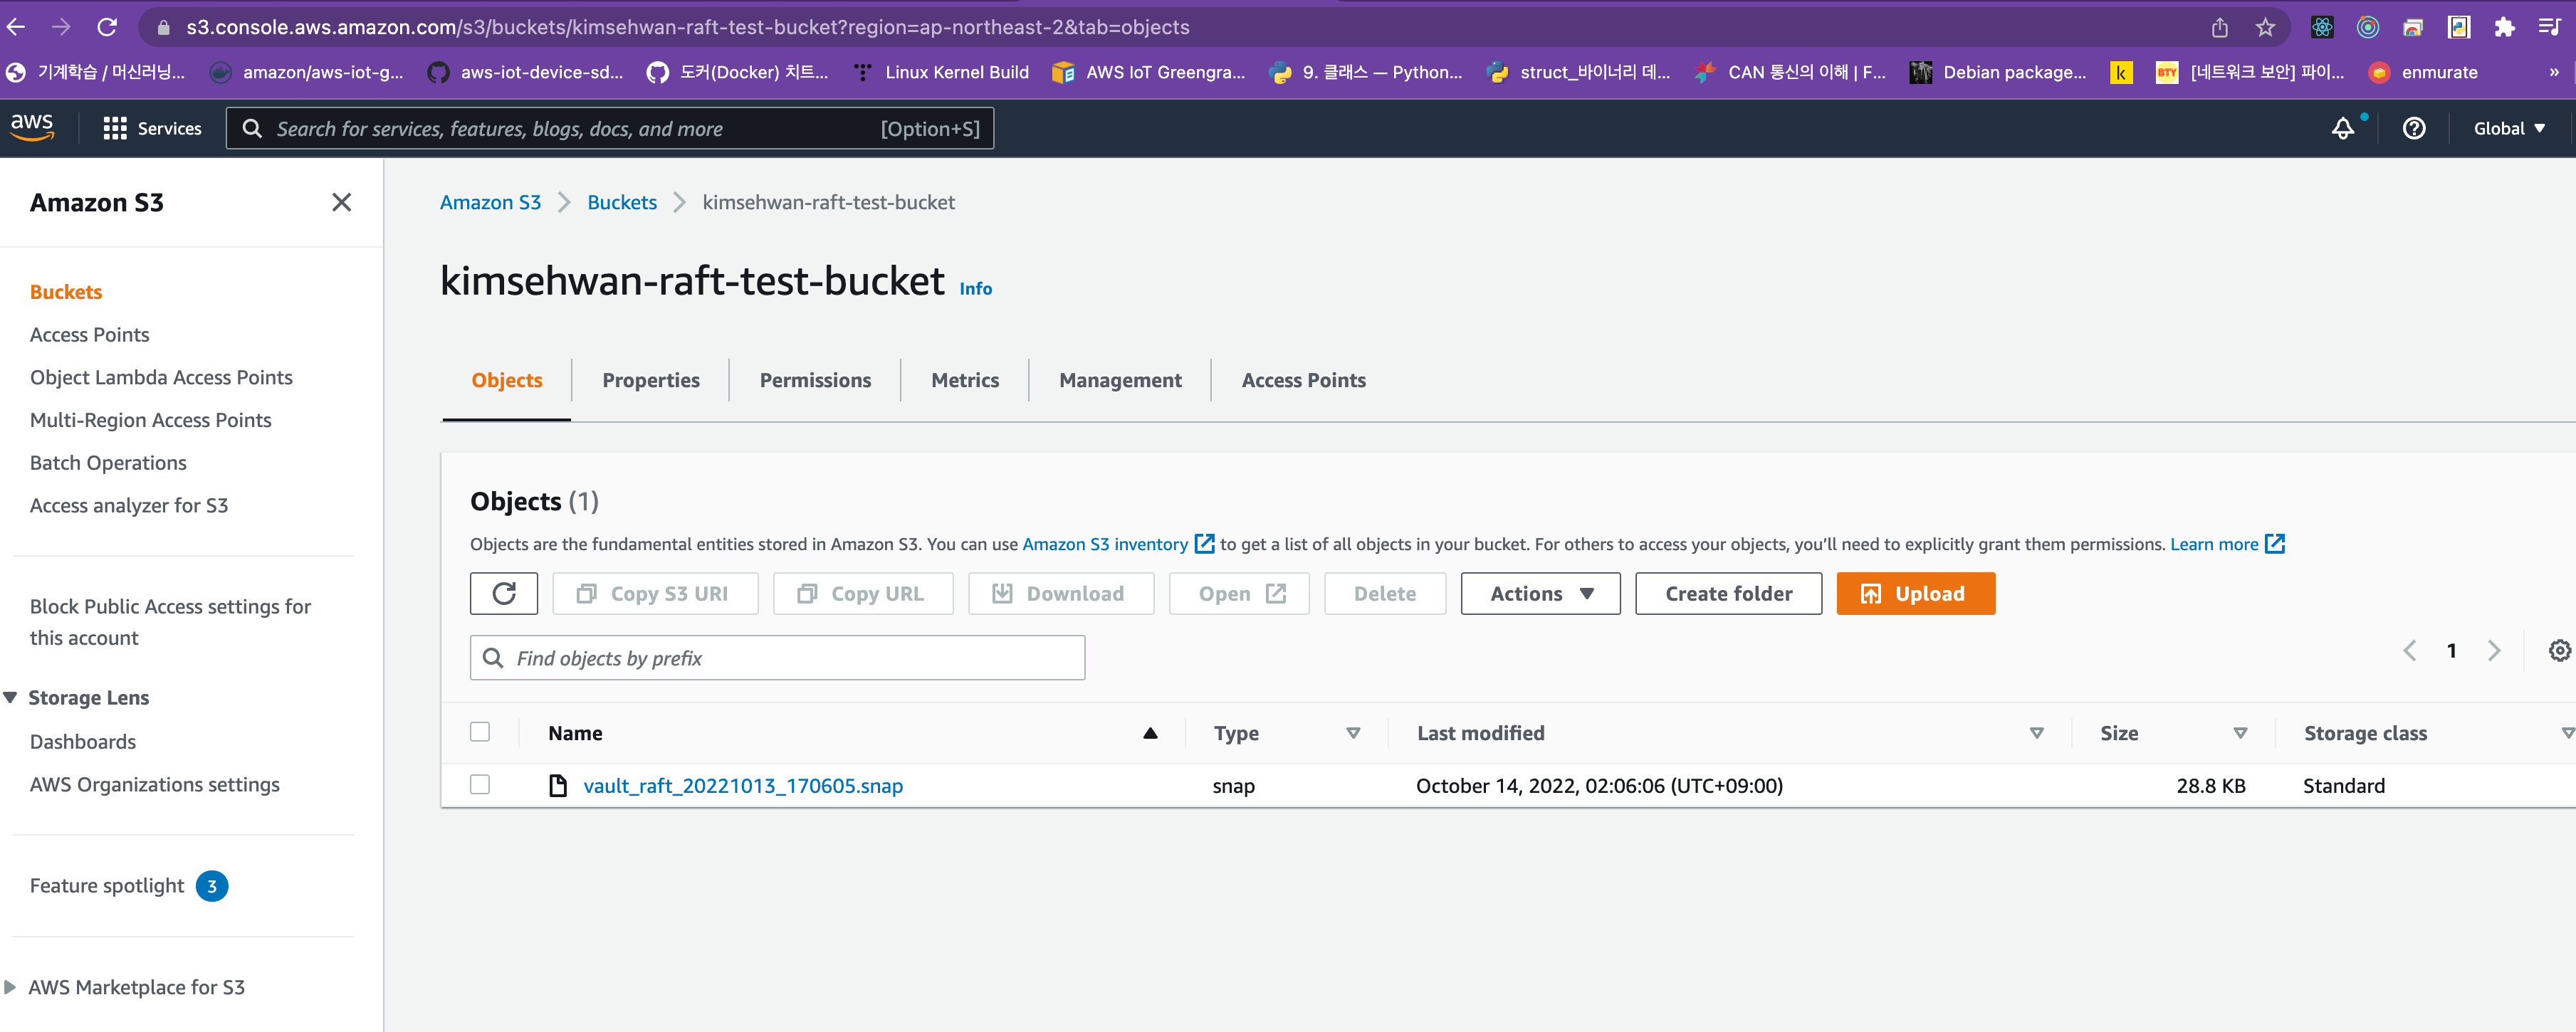Bookmark page with star icon
The image size is (2576, 1032).
(x=2265, y=27)
